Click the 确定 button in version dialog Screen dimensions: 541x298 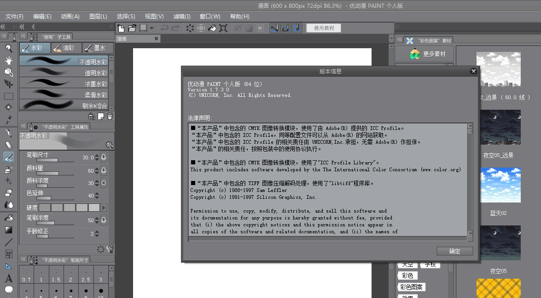pyautogui.click(x=454, y=251)
